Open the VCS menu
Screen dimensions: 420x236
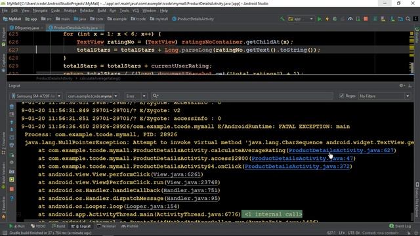[136, 10]
